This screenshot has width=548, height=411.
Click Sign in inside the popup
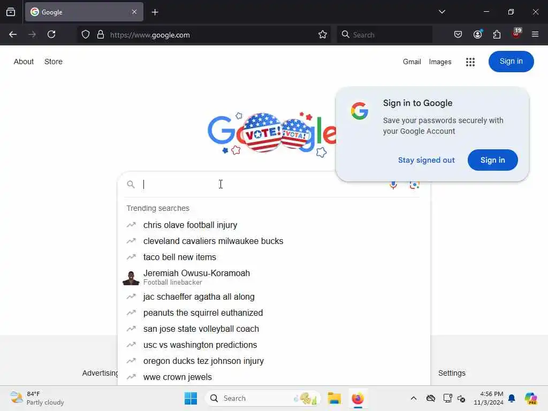pos(492,160)
